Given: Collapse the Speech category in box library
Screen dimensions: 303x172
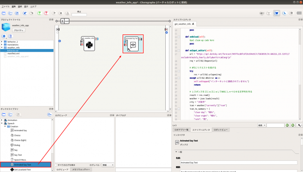Looking at the screenshot, I should click(2, 123).
